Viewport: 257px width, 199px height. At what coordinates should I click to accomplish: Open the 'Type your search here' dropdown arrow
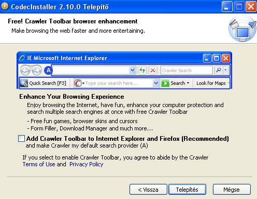(156, 83)
